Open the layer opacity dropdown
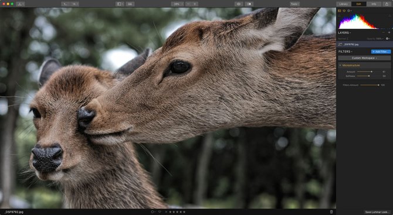 tap(375, 39)
